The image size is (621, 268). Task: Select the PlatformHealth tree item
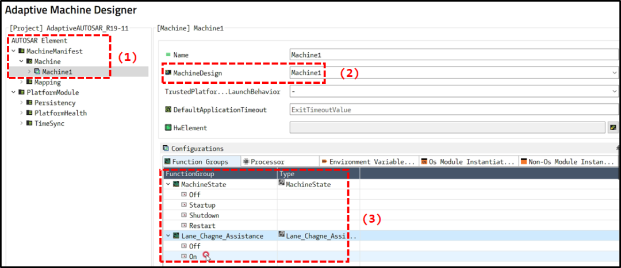click(x=60, y=113)
